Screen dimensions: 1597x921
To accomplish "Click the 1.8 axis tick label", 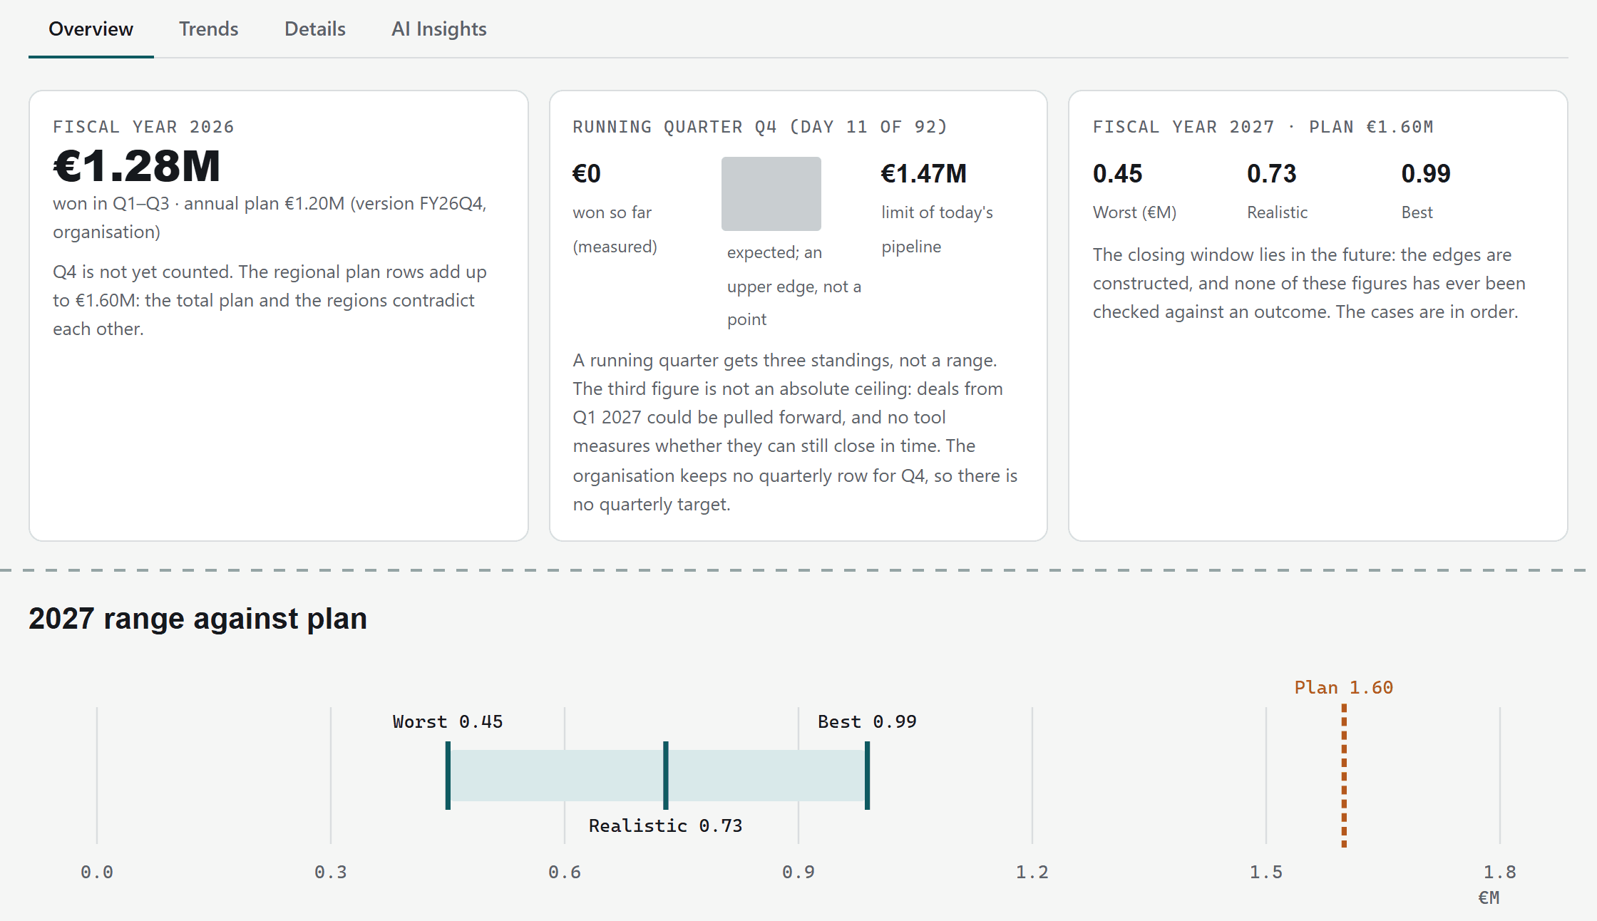I will [1500, 872].
